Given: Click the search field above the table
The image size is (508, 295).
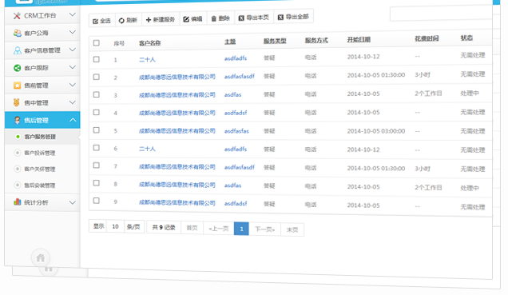Looking at the screenshot, I should tap(441, 14).
